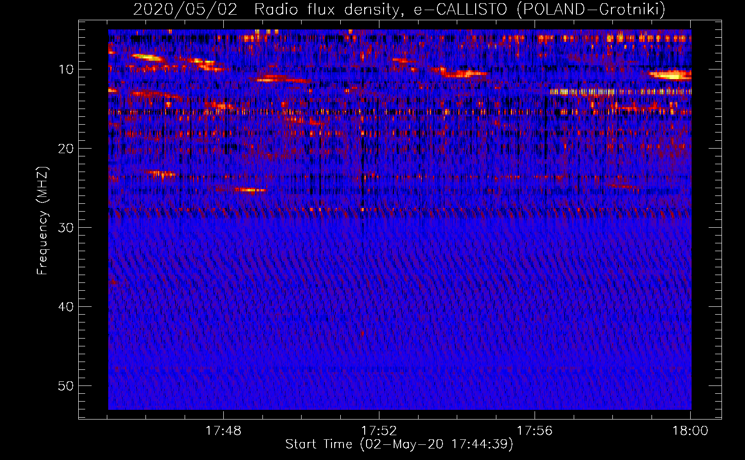
Task: Click the bright burst near 10 MHz before 18:00
Action: point(670,75)
